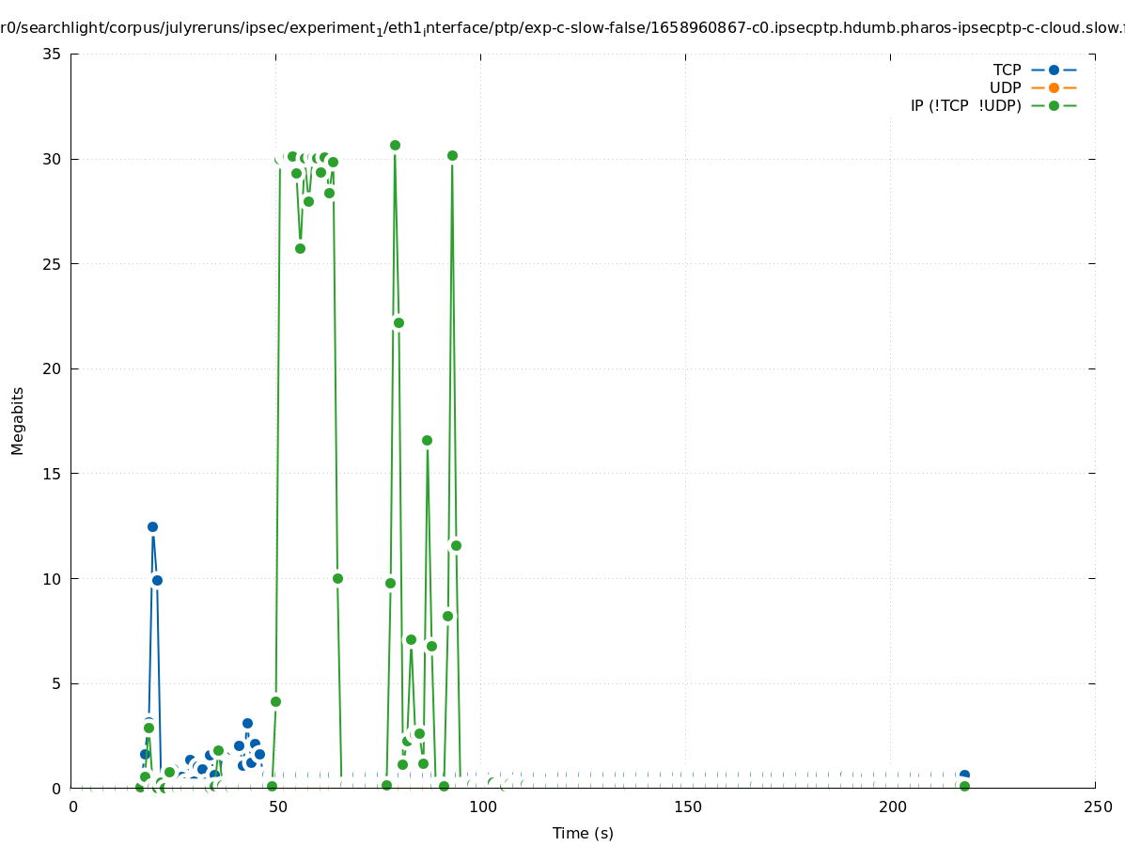Image resolution: width=1125 pixels, height=846 pixels.
Task: Click the green peak point above 30 near 78s
Action: click(395, 145)
